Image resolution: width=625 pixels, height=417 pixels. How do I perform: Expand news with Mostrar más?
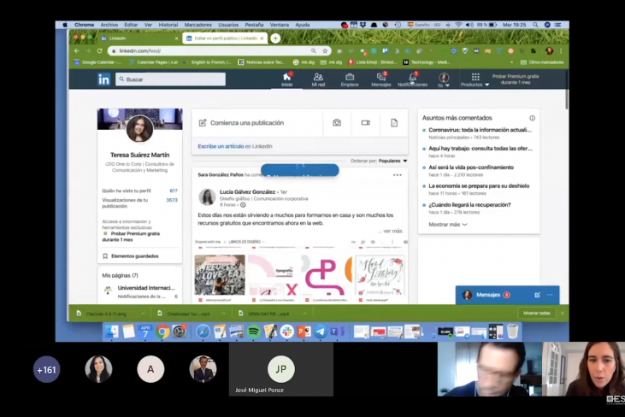click(x=448, y=225)
